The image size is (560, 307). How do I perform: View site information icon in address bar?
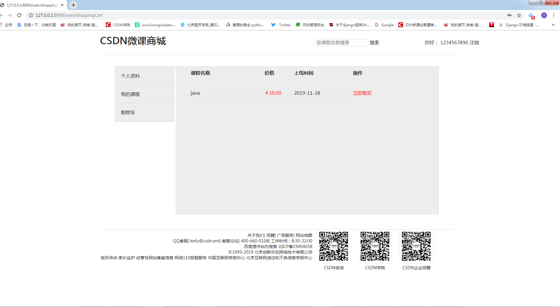coord(31,15)
